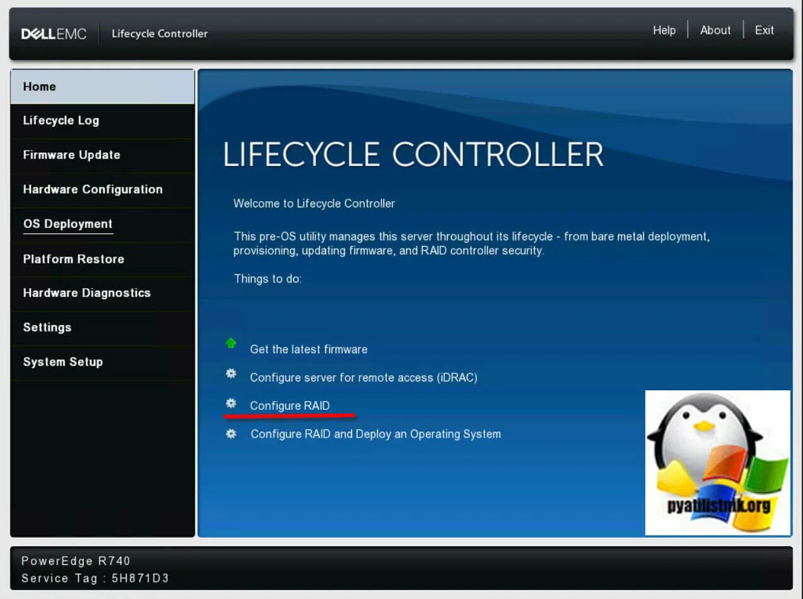Open System Setup

pyautogui.click(x=102, y=363)
